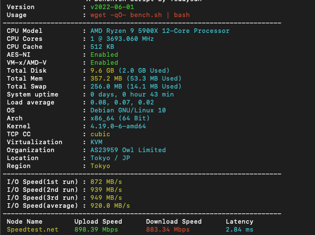
Task: Click the location value Tokyo / JP
Action: point(110,158)
